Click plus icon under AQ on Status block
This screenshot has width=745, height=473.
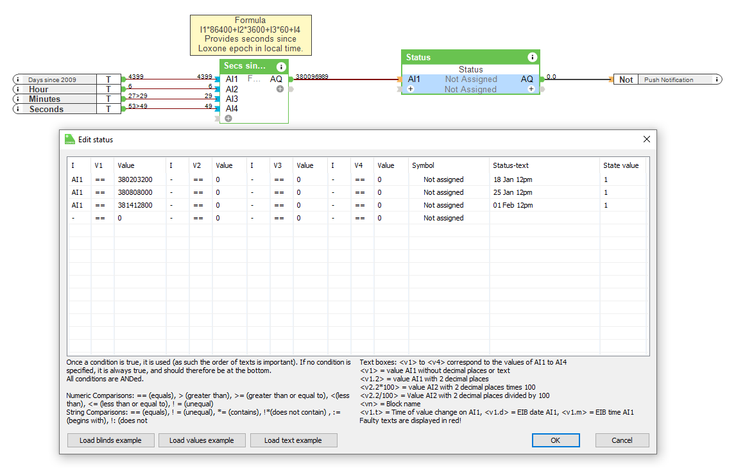[531, 89]
